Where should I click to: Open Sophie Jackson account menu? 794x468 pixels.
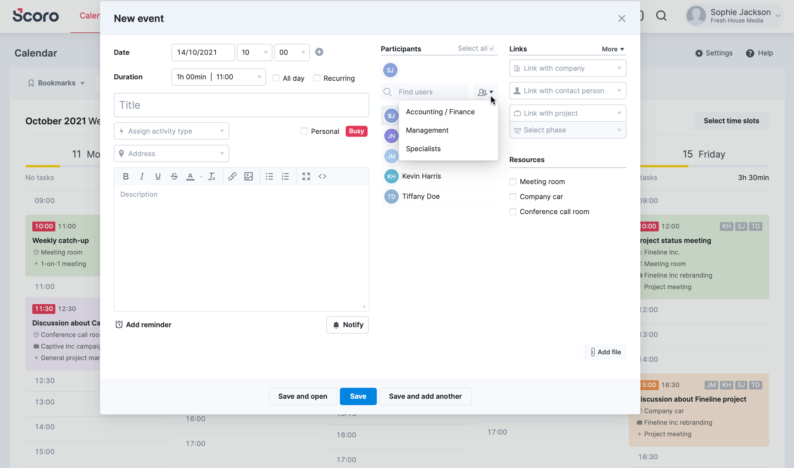pos(734,16)
